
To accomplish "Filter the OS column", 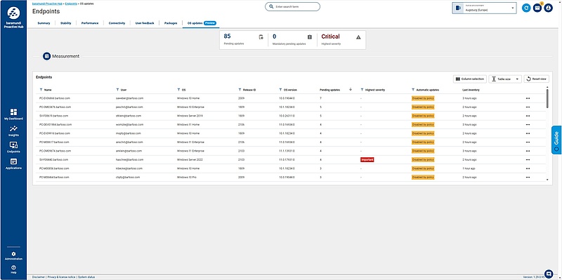I will 178,90.
